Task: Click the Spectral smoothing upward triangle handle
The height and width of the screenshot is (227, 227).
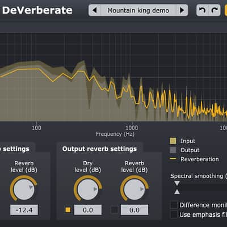Action: click(177, 192)
